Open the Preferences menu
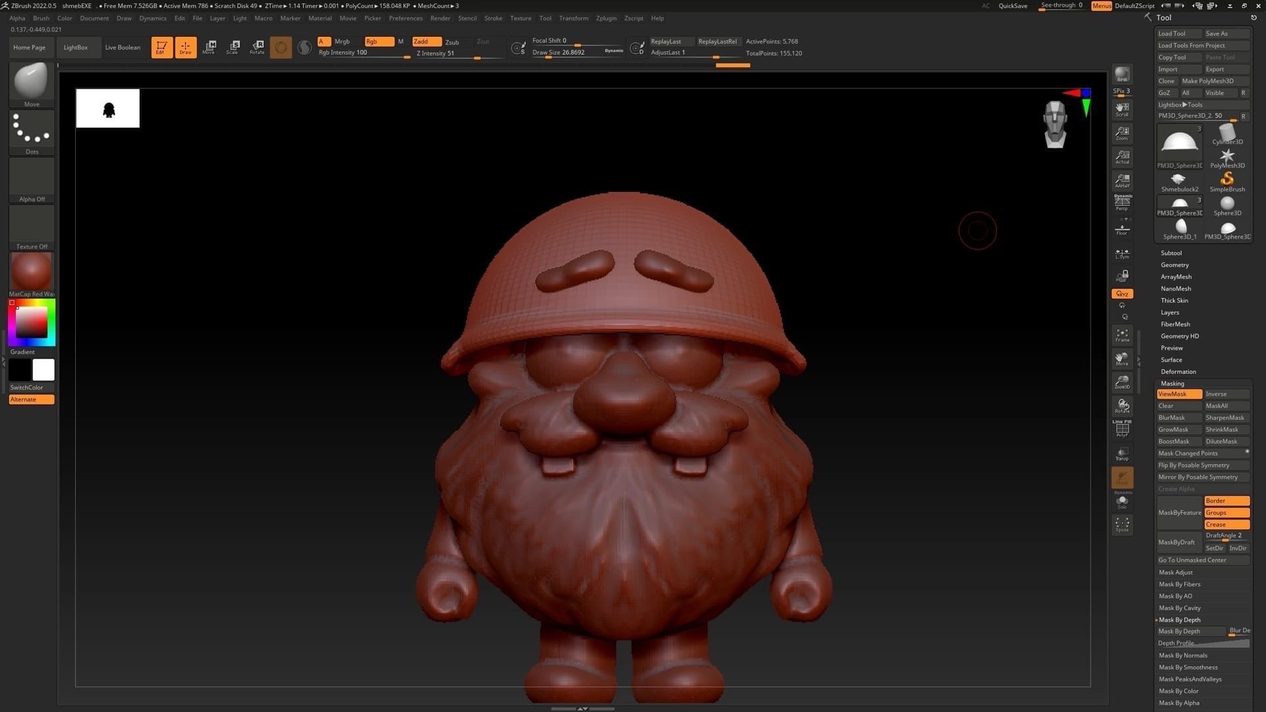This screenshot has height=712, width=1266. coord(406,18)
